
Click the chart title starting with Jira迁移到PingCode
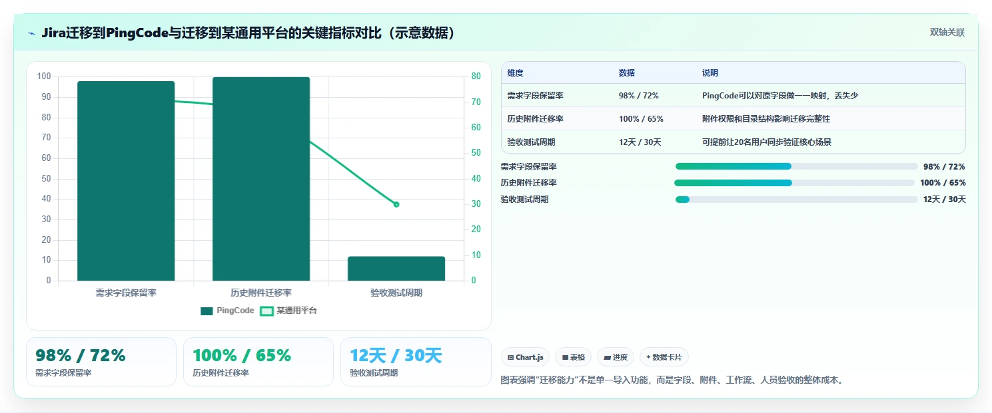[248, 33]
